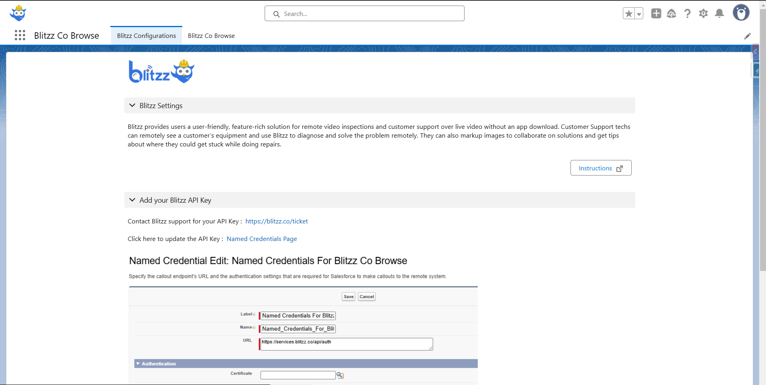Click the Blitzz Co Browse app name

pyautogui.click(x=66, y=36)
